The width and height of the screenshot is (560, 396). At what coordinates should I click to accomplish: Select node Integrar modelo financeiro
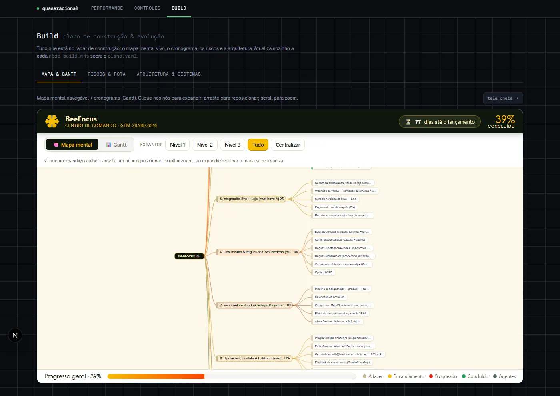click(342, 338)
